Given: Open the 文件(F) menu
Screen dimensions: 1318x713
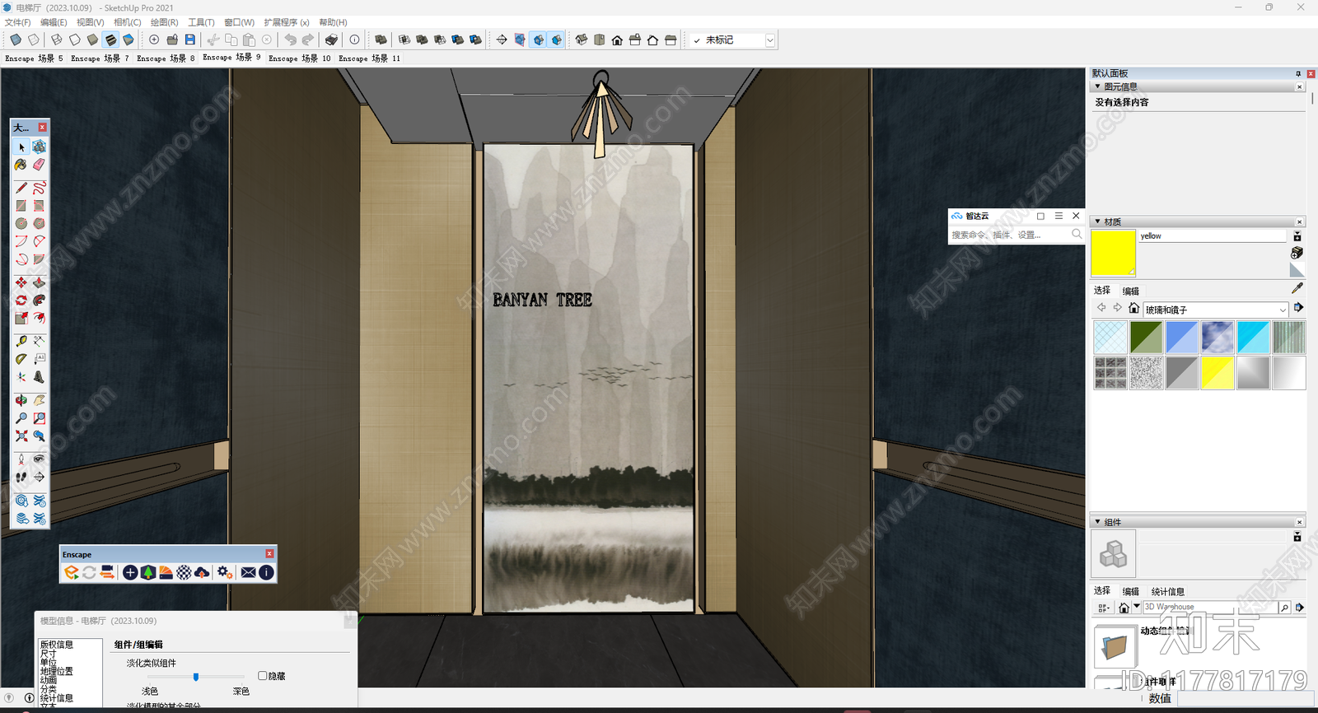Looking at the screenshot, I should [x=17, y=22].
